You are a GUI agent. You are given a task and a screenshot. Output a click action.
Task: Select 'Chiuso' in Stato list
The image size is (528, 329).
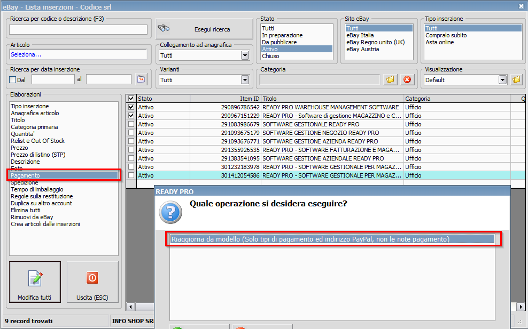[297, 56]
